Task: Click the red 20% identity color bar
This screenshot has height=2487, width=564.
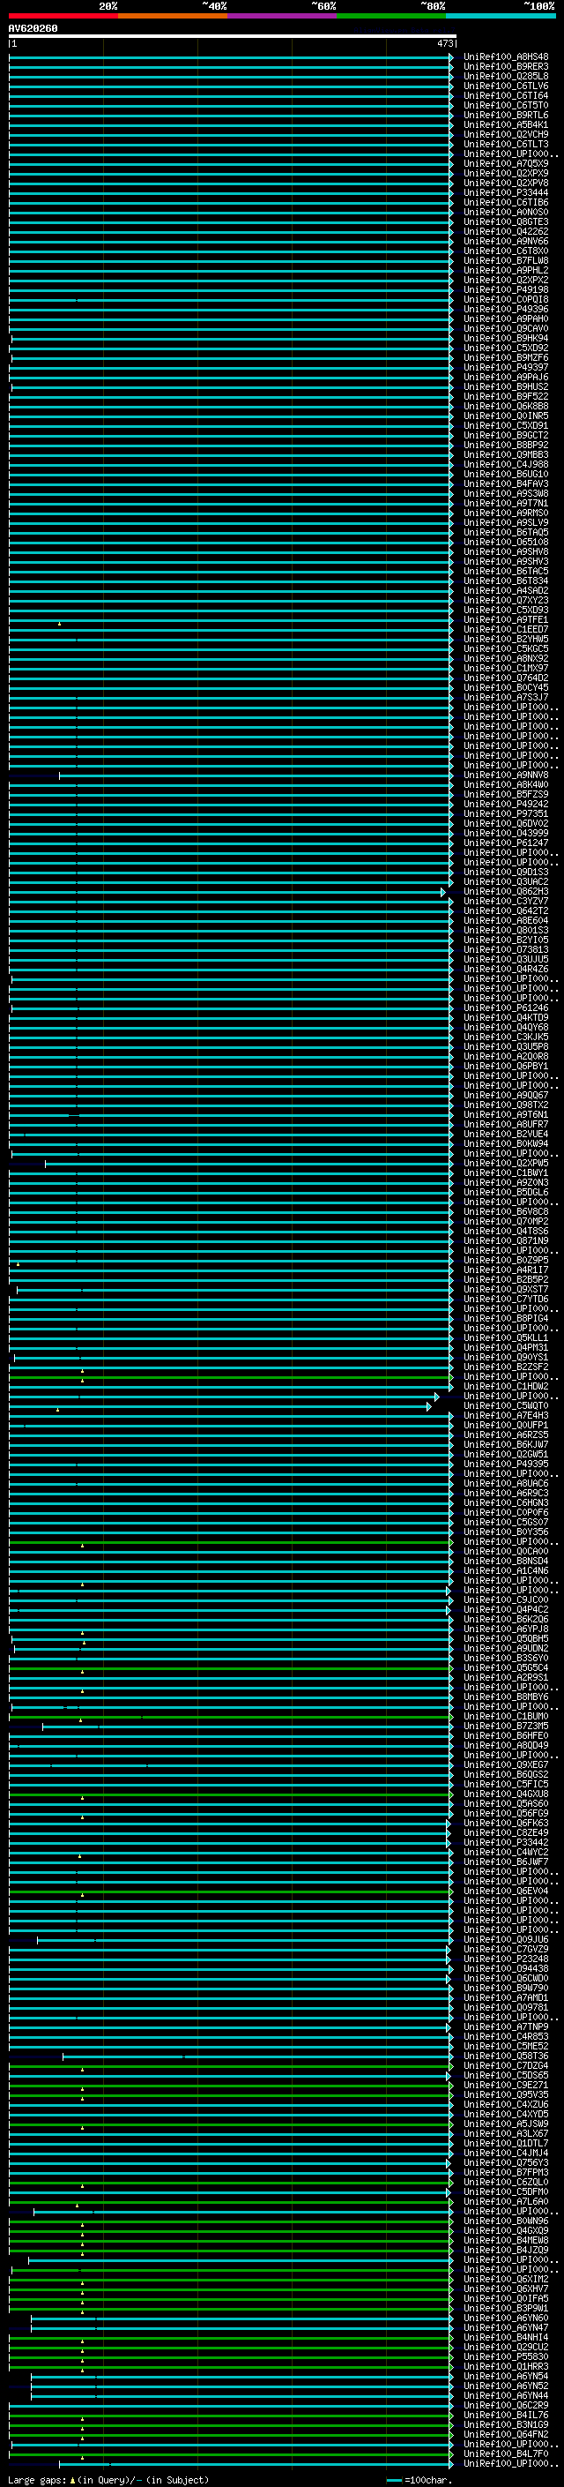Action: tap(63, 16)
